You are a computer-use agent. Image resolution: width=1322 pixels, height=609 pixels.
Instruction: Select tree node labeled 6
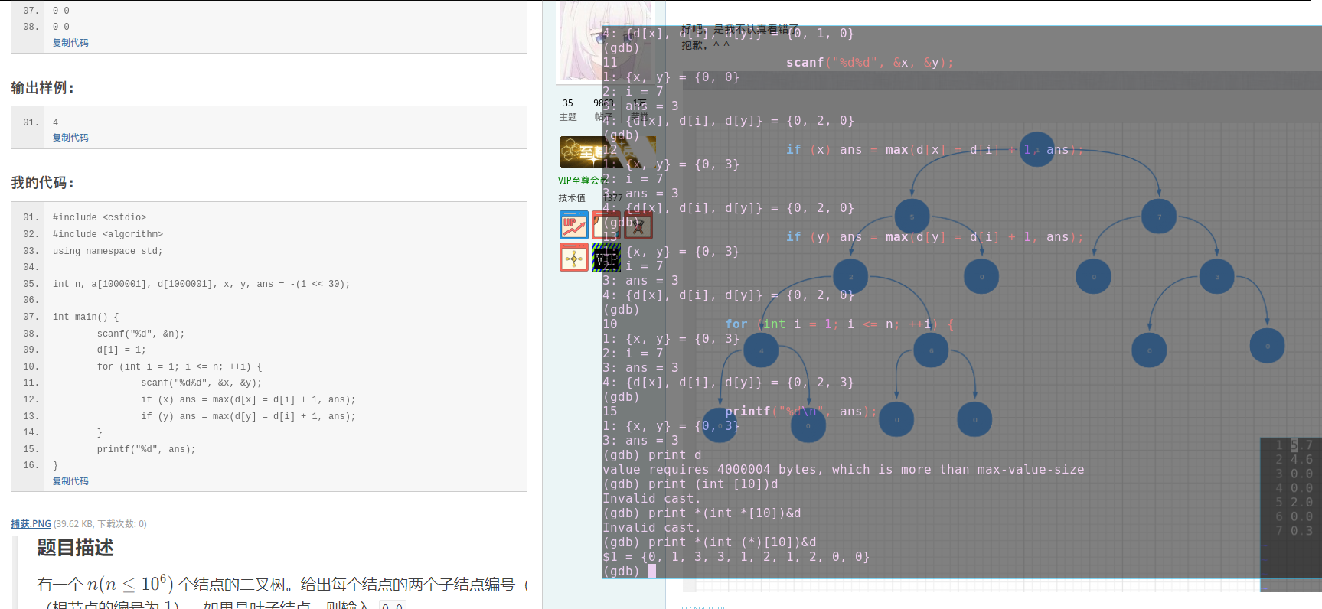coord(931,350)
